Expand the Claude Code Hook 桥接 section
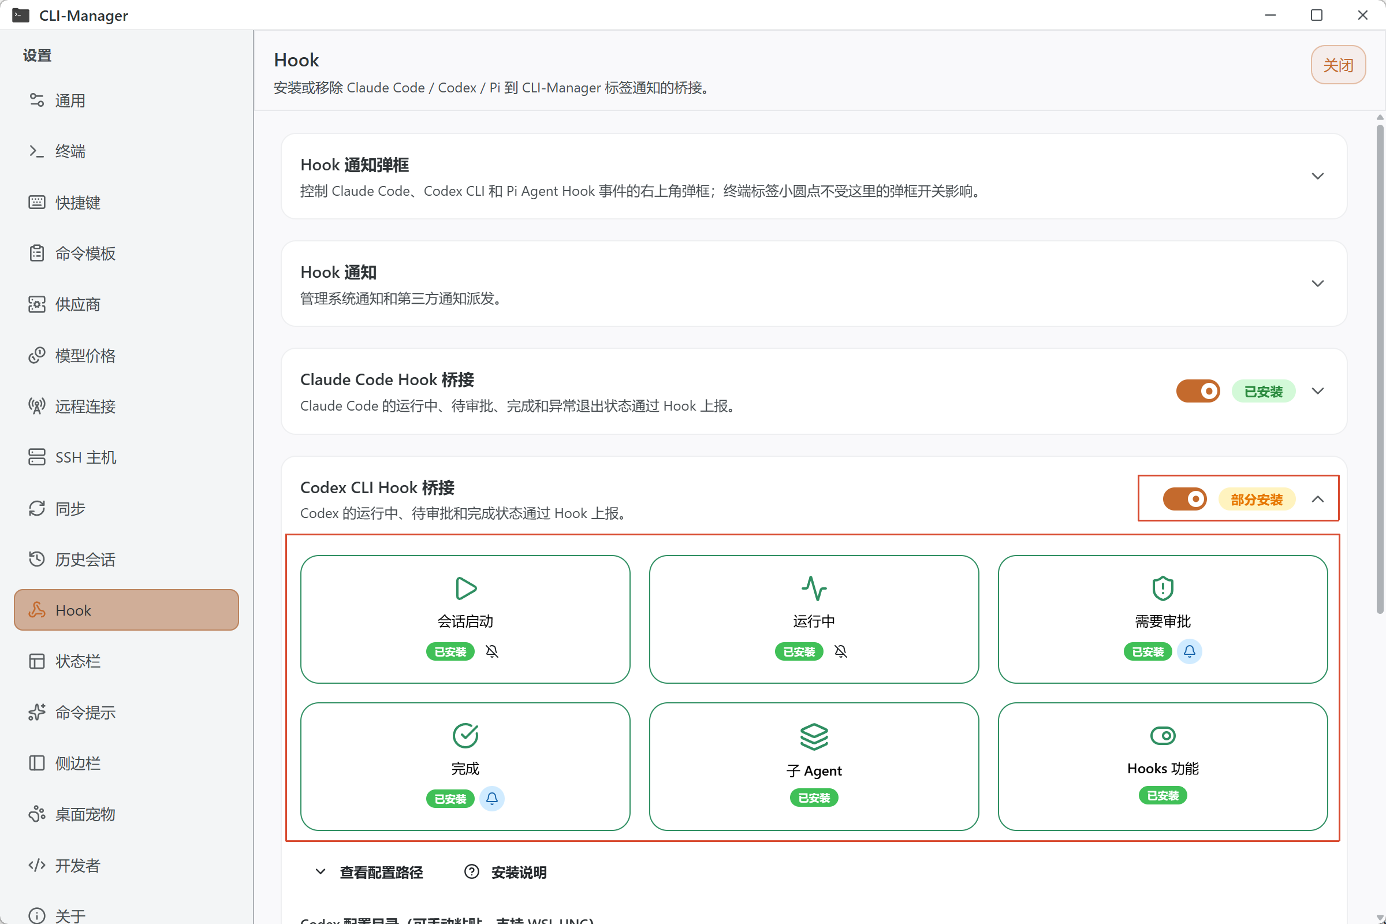The image size is (1386, 924). pos(1318,392)
